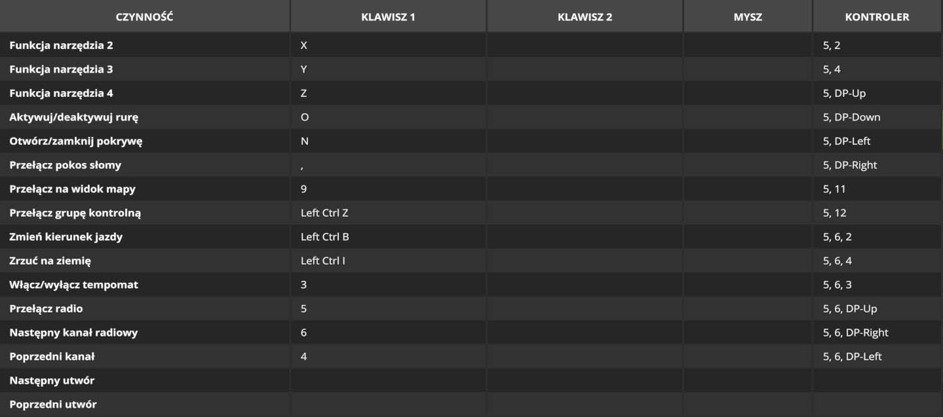This screenshot has width=943, height=417.
Task: Select the KONTROLER column header
Action: coord(877,17)
